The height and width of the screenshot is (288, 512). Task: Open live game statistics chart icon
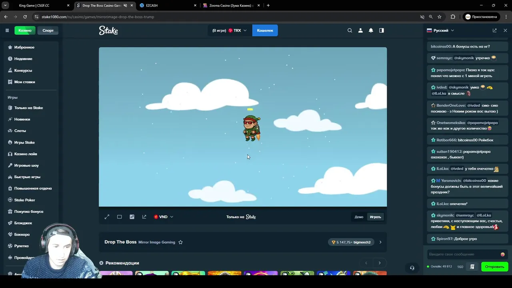point(132,217)
